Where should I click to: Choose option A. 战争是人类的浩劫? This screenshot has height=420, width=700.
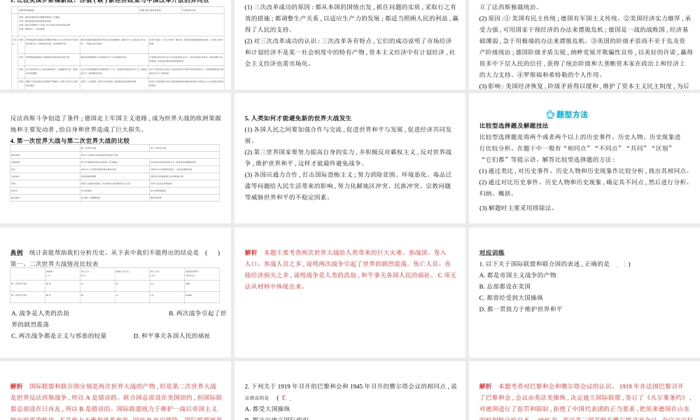[40, 314]
